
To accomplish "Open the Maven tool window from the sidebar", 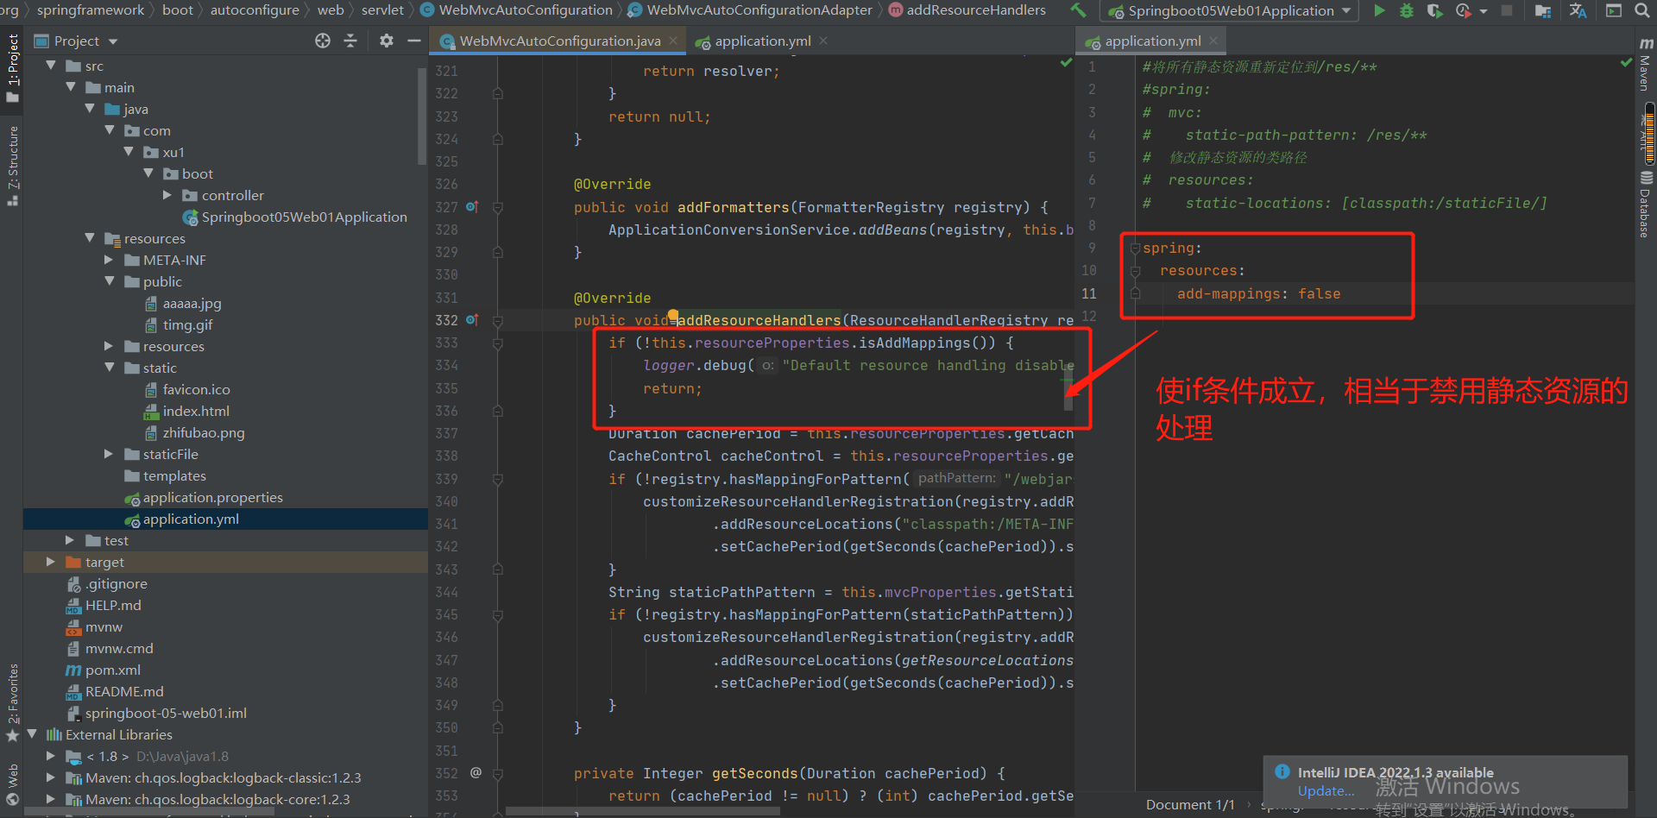I will click(x=1645, y=62).
